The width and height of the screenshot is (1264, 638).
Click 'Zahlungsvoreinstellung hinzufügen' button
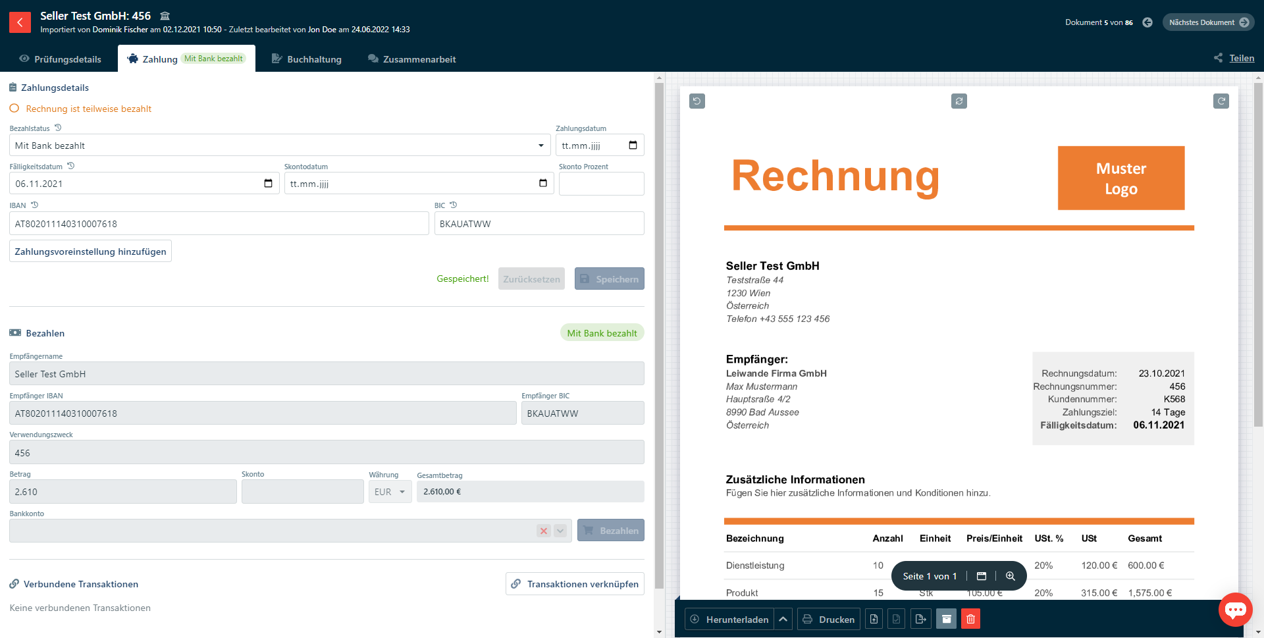pos(90,252)
